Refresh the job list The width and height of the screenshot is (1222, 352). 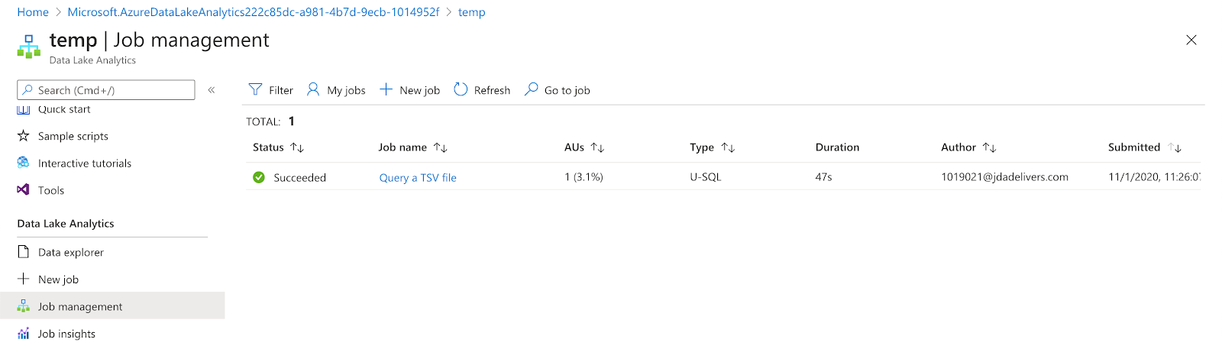tap(482, 90)
